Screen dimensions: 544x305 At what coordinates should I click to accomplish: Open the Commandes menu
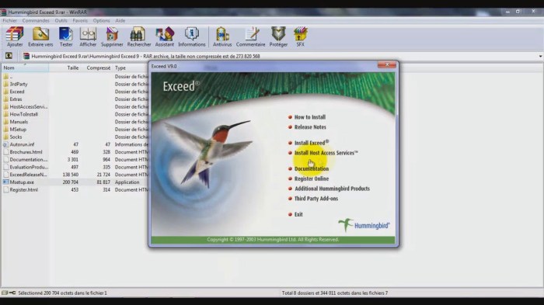click(x=36, y=21)
